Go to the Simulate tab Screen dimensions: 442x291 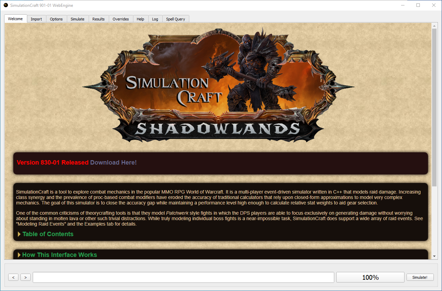coord(77,19)
